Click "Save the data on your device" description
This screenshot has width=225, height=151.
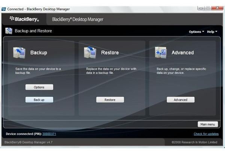[x=38, y=71]
